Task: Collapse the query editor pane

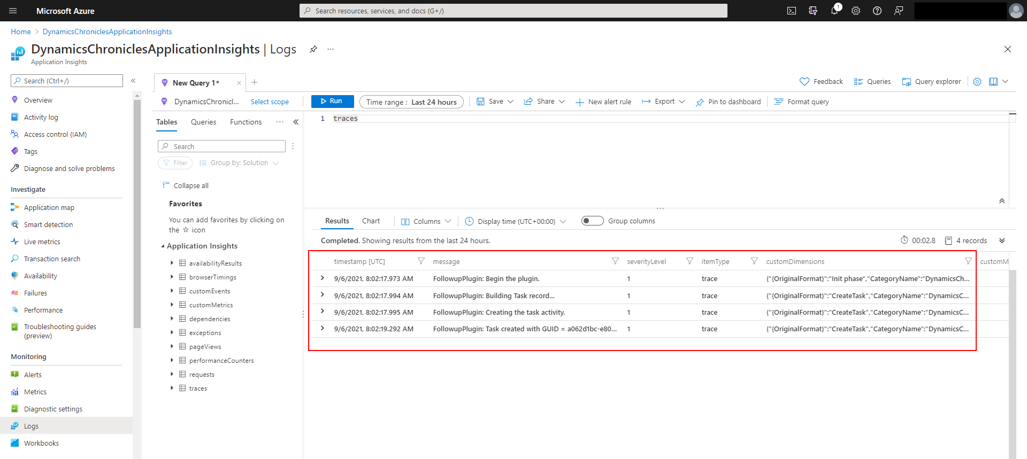Action: point(1002,201)
